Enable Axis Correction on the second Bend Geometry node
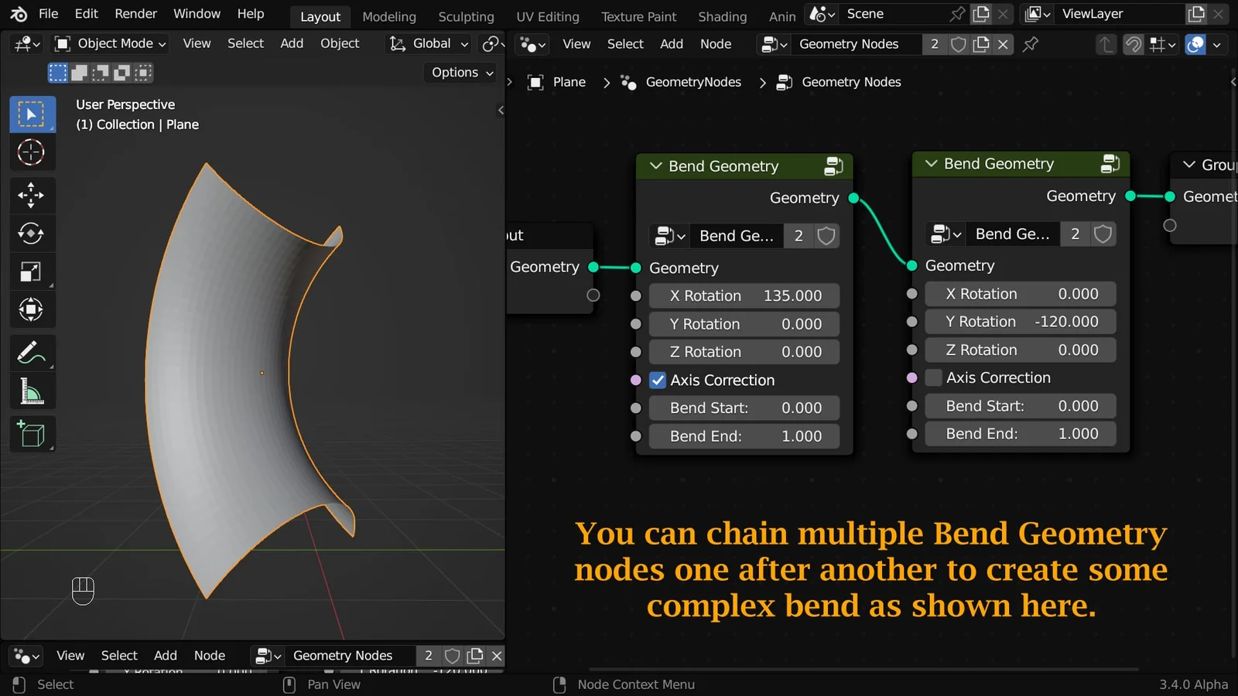The image size is (1238, 696). pos(934,377)
